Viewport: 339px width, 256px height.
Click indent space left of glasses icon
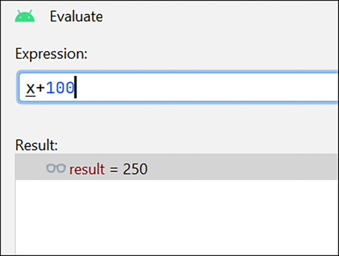(x=30, y=168)
